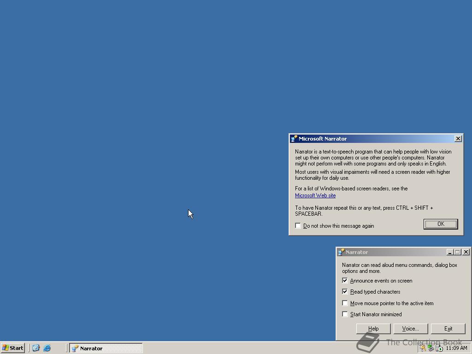Image resolution: width=472 pixels, height=354 pixels.
Task: Click the Microsoft Narrator dialog title icon
Action: pos(294,138)
